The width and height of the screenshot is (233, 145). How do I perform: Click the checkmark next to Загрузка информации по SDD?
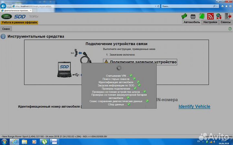pyautogui.click(x=139, y=85)
